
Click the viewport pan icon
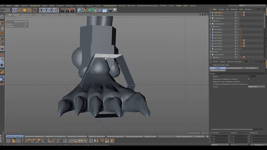coord(200,15)
